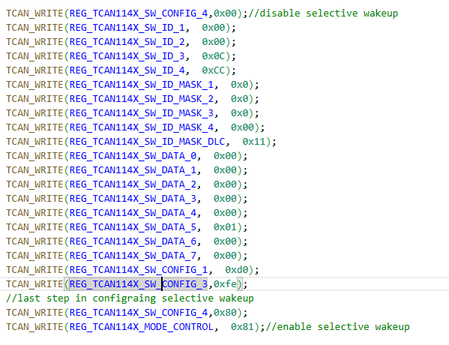Image resolution: width=449 pixels, height=345 pixels.
Task: Click REG_TCAN114X_SW_ID_MASK_1 identifier
Action: click(142, 85)
